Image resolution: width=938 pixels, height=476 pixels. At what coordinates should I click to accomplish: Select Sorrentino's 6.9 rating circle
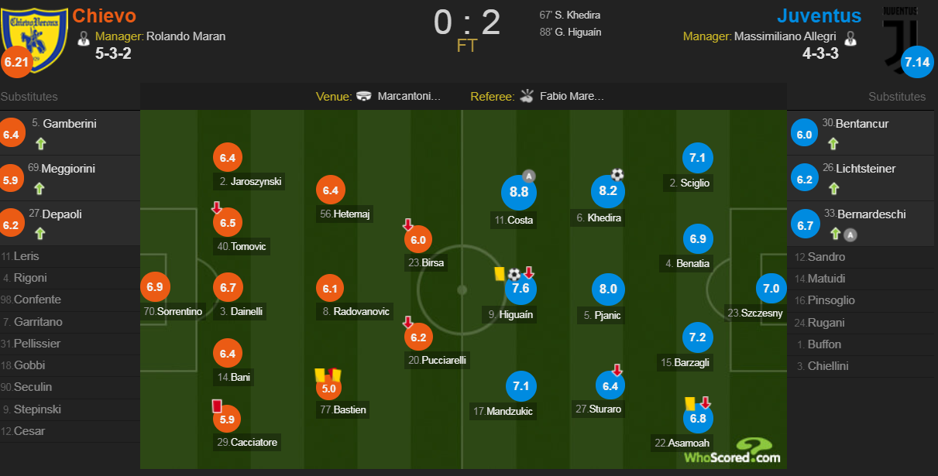click(154, 287)
